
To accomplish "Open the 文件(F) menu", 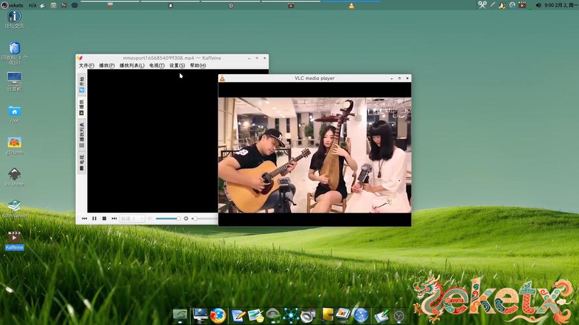I will (87, 66).
